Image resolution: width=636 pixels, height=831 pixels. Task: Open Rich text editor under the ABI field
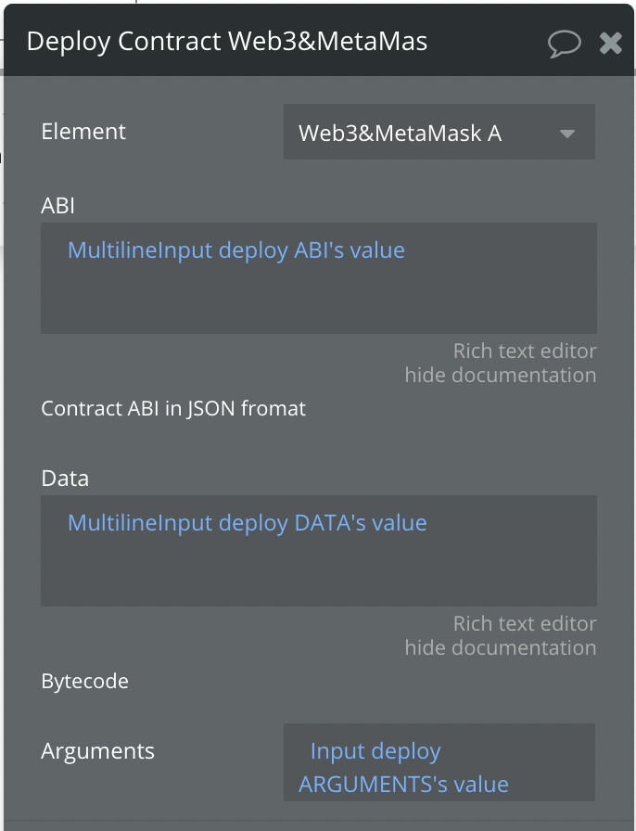(x=524, y=352)
